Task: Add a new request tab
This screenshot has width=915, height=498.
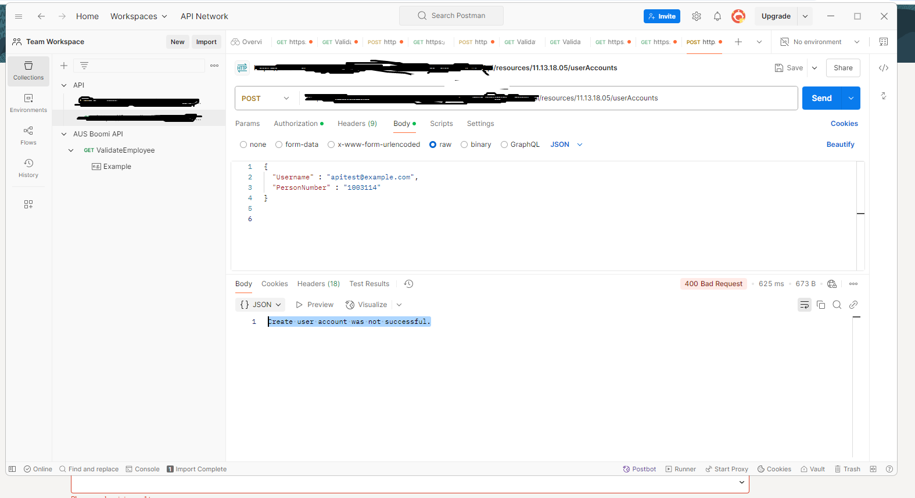Action: click(x=738, y=42)
